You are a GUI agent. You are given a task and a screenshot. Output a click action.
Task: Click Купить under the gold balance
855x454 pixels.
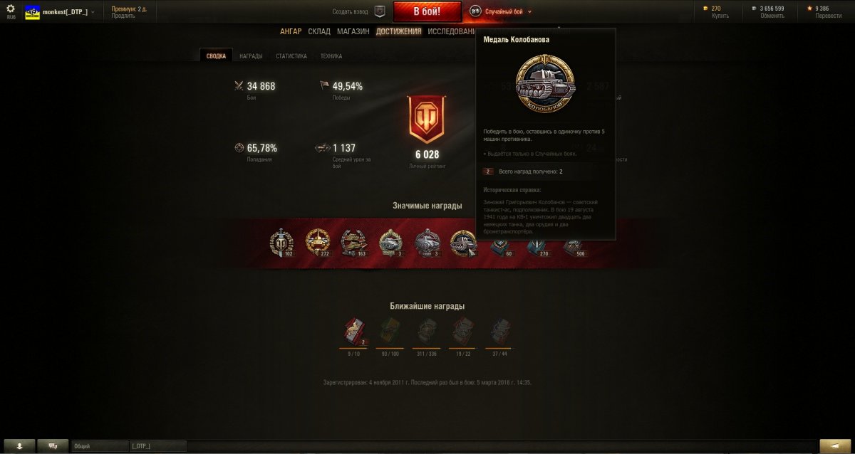click(720, 16)
